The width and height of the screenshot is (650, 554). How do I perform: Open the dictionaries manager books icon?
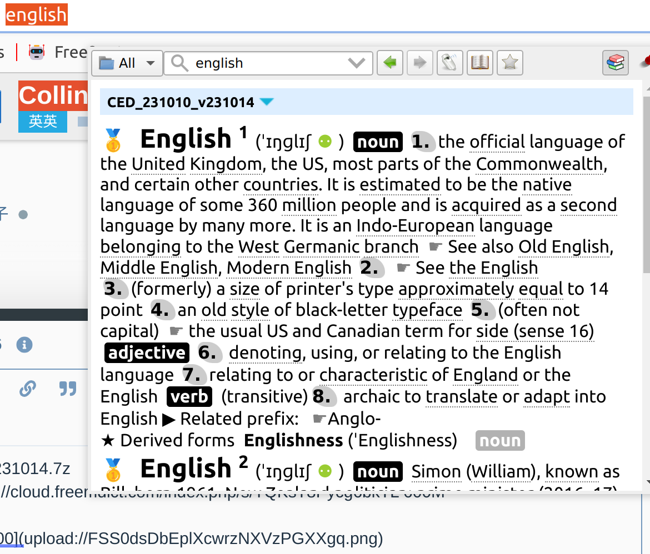[x=616, y=62]
